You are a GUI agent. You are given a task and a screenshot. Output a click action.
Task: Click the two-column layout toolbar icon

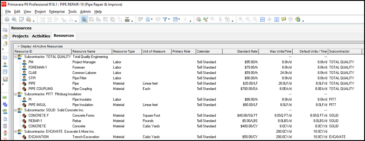277,19
